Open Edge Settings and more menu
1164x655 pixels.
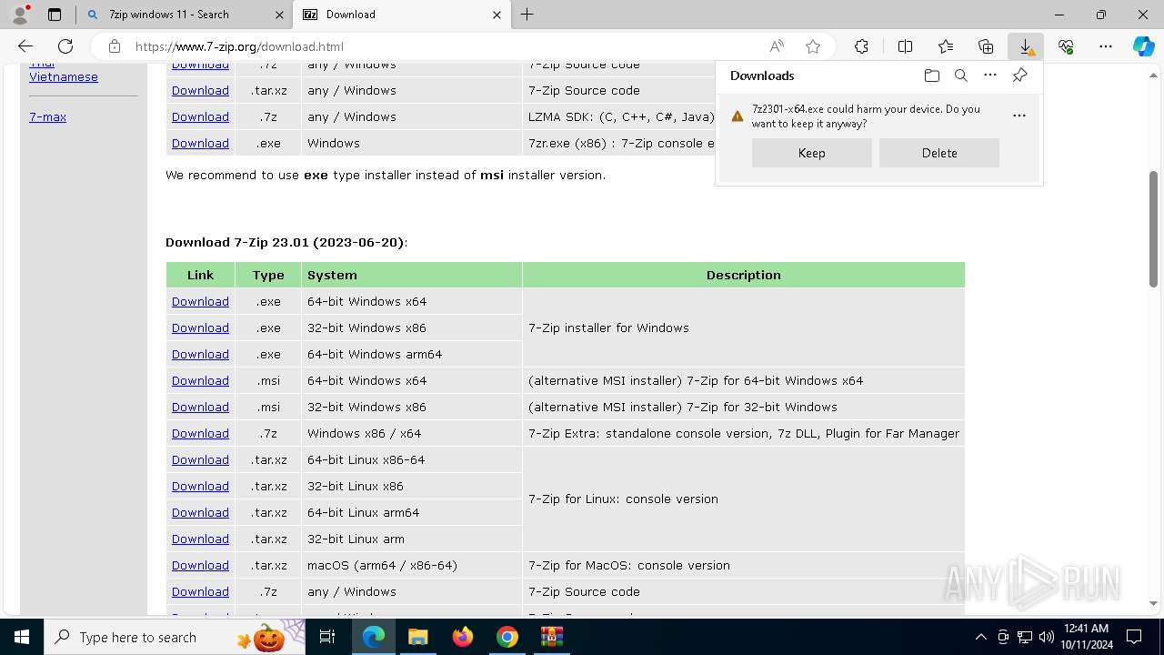pos(1106,46)
